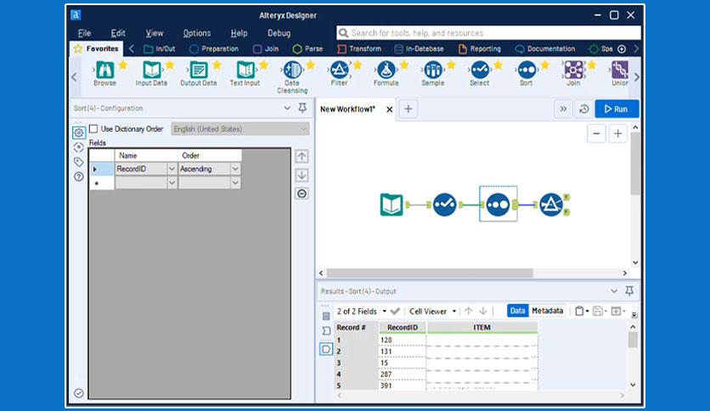Toggle favorite star on Text Input tool

pos(263,65)
